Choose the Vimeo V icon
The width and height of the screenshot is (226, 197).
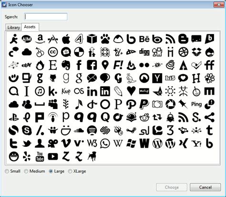(66, 143)
